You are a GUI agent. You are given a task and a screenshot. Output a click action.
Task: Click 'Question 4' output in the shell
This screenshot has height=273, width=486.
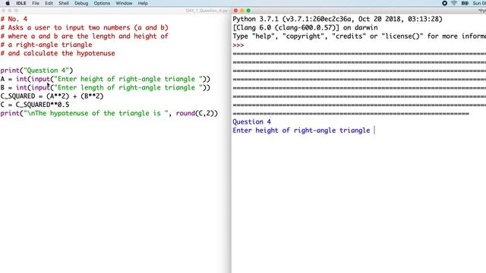click(x=251, y=121)
